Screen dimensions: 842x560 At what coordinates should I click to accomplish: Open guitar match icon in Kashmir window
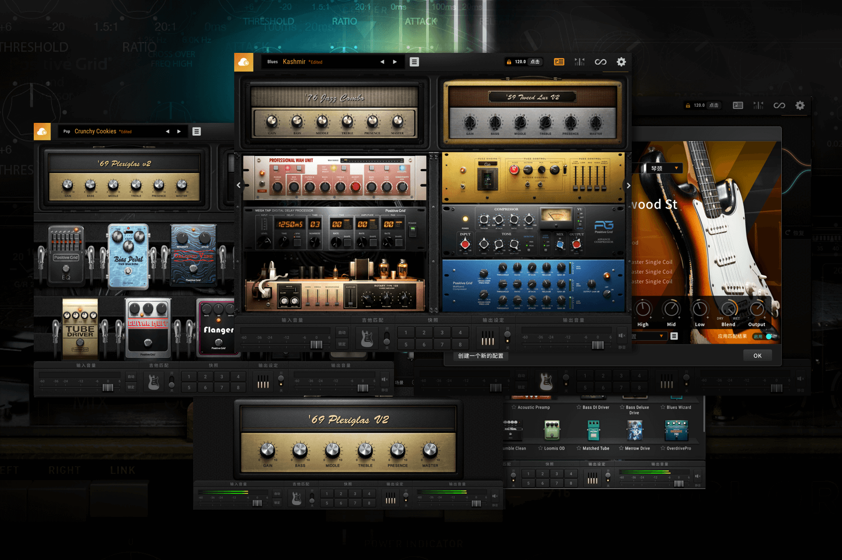point(367,339)
